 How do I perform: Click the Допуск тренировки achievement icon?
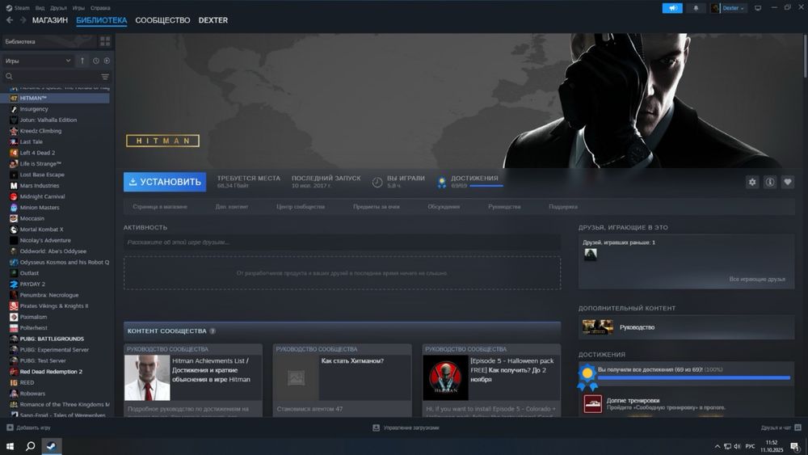pos(592,404)
